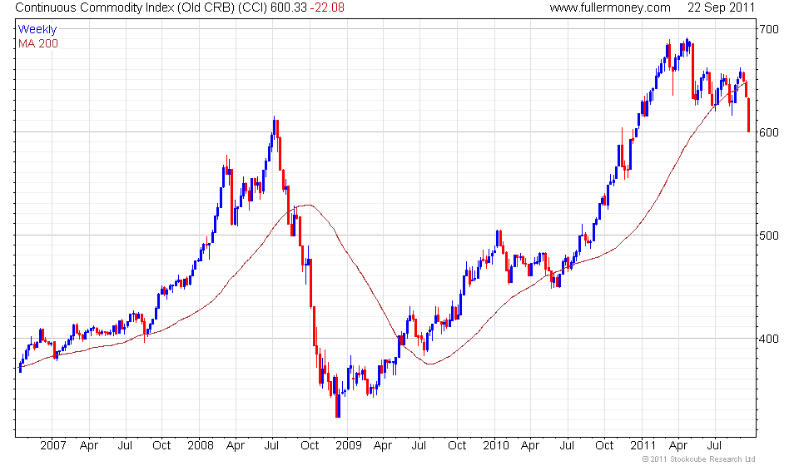The height and width of the screenshot is (466, 799).
Task: Click the Jul label after 2009
Action: coord(419,446)
